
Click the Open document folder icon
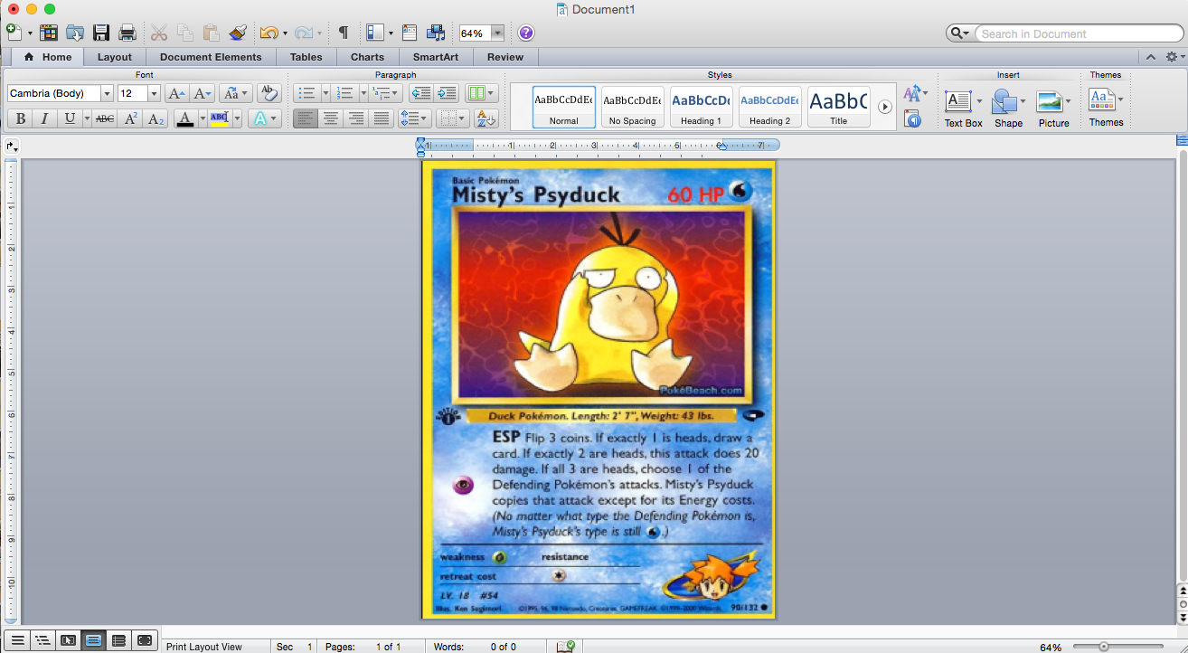74,33
